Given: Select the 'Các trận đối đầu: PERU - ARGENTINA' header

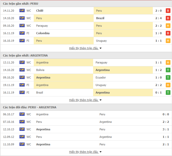Looking at the screenshot, I should [30, 107].
